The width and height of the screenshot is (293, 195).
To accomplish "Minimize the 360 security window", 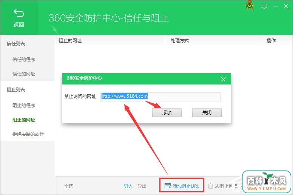I will click(275, 6).
